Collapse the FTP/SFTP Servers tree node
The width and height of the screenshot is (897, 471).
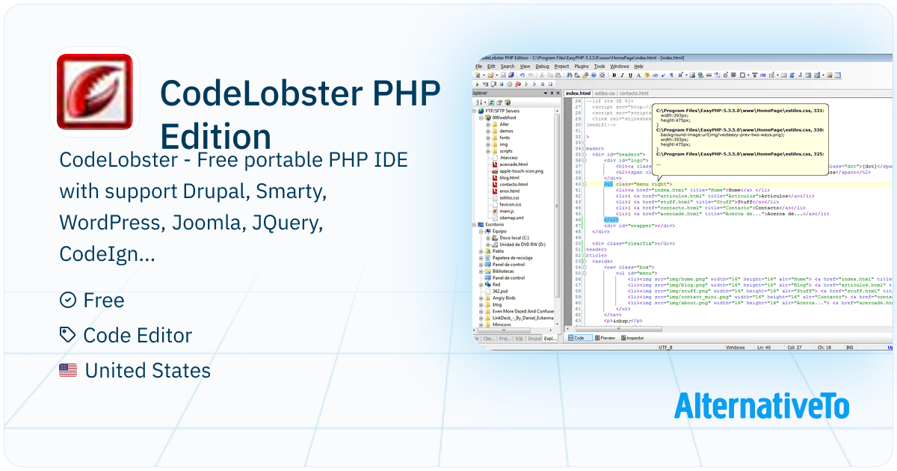(474, 111)
